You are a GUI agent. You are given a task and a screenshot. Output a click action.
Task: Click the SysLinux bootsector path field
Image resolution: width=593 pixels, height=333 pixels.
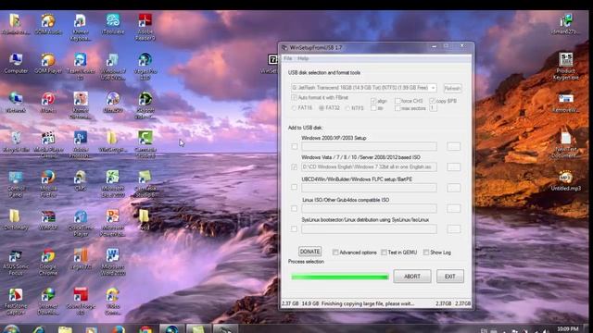pyautogui.click(x=369, y=228)
